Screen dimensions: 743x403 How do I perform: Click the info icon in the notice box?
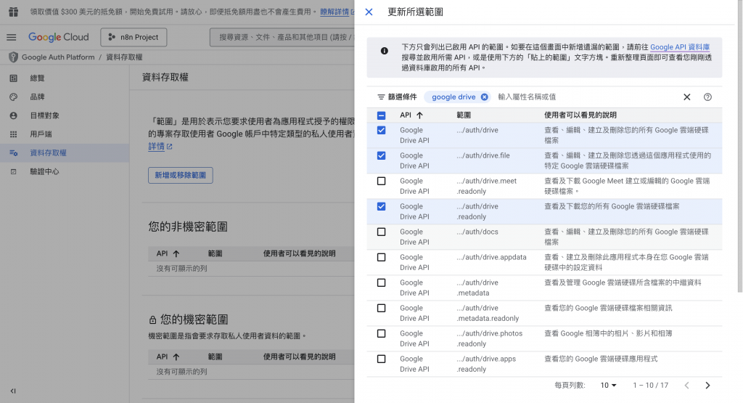click(x=385, y=51)
